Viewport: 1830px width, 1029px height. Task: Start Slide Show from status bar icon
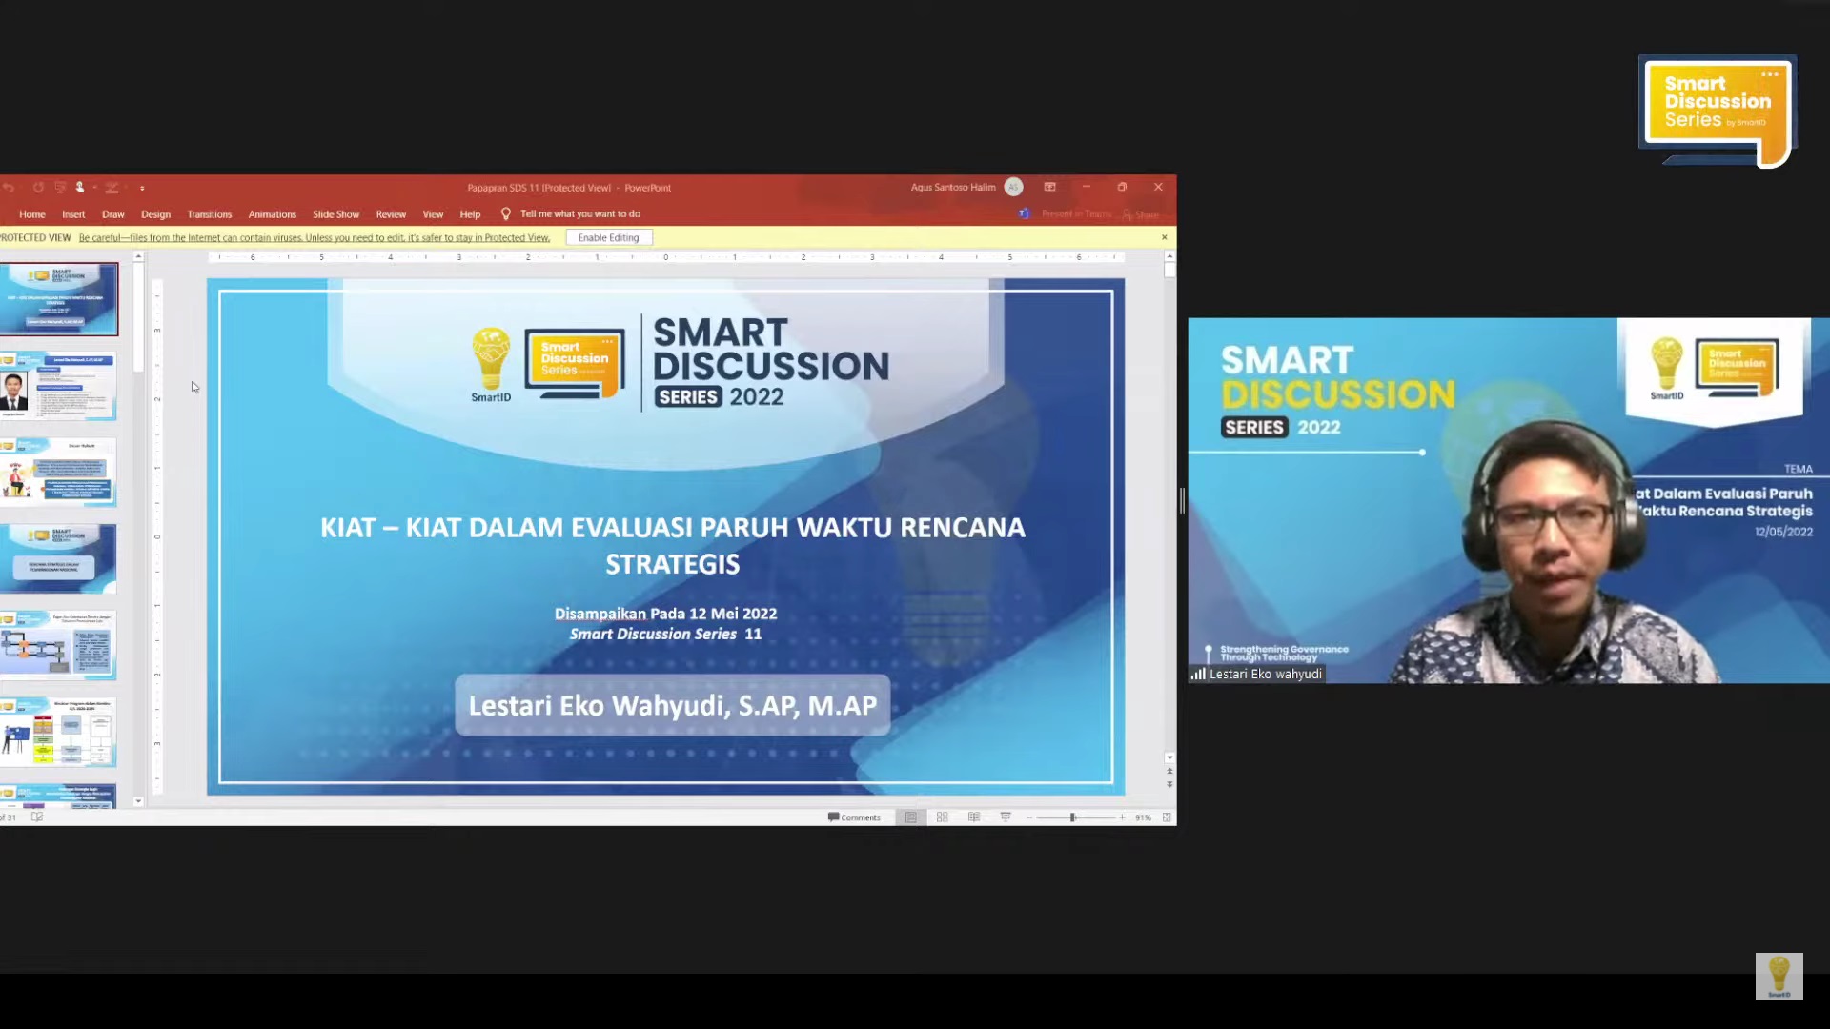[x=1005, y=817]
